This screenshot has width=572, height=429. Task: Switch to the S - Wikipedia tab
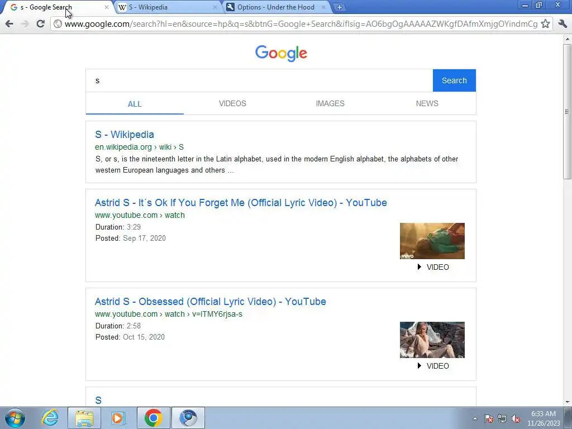click(x=168, y=7)
